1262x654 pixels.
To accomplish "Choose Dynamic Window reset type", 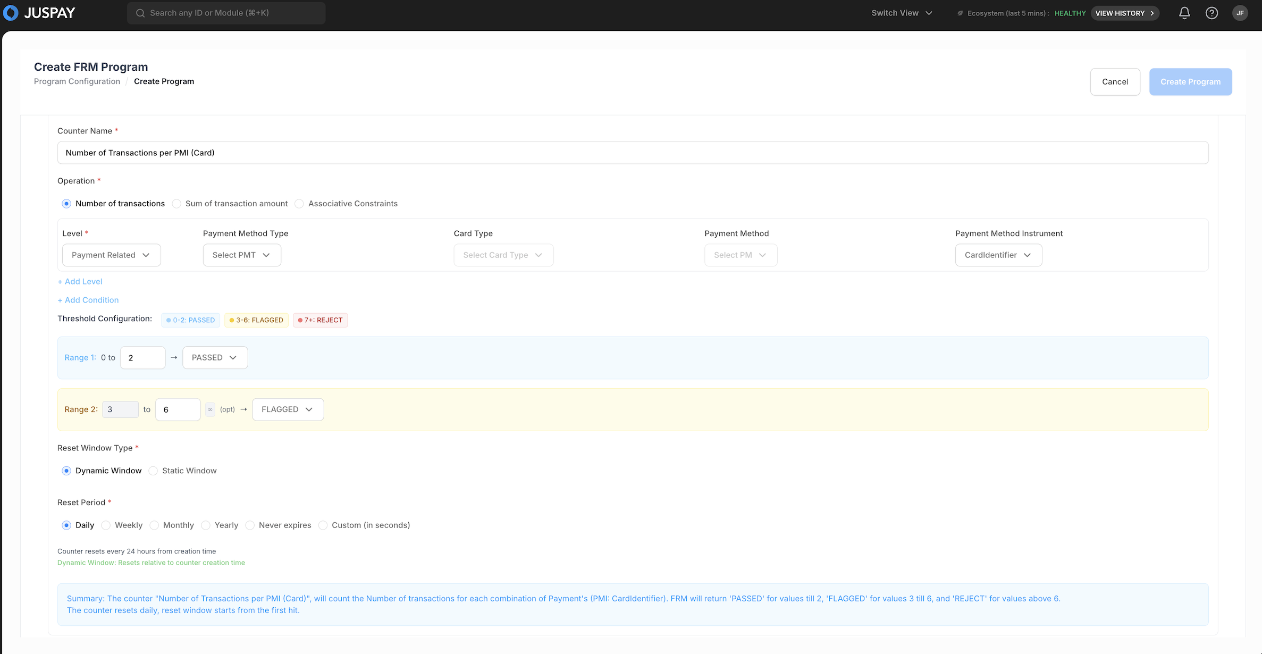I will [x=66, y=471].
